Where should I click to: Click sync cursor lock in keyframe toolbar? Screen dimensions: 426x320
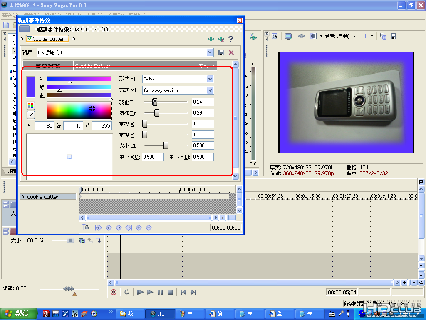coord(85,227)
